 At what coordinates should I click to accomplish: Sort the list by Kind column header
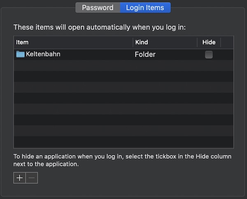click(165, 42)
